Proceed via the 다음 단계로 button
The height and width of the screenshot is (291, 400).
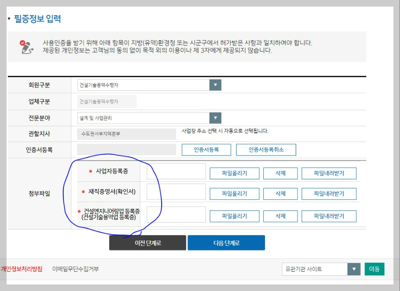227,243
